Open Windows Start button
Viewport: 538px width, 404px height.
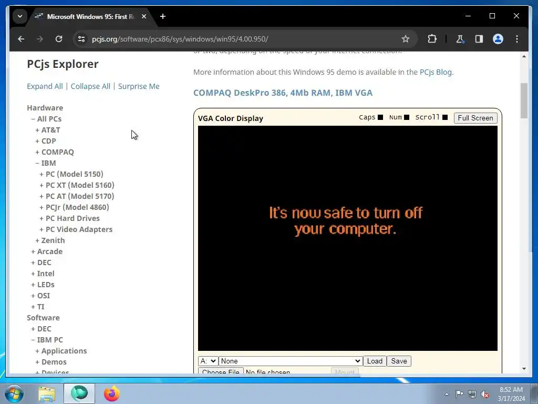click(14, 393)
